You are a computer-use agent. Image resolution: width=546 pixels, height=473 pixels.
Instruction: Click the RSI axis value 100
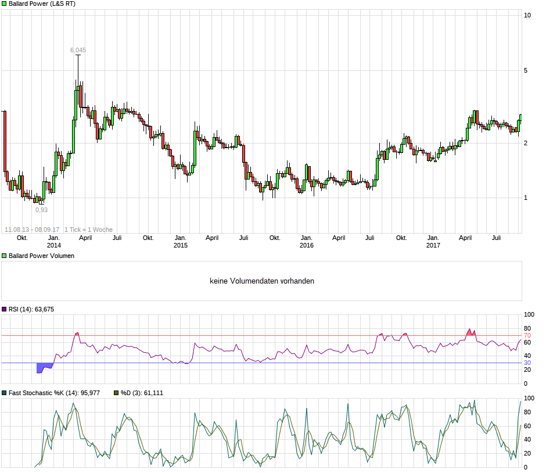coord(529,314)
